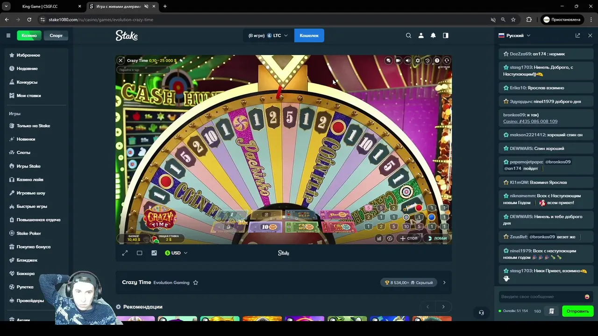Viewport: 598px width, 336px height.
Task: Select Игры Stake in the sidebar
Action: (28, 166)
